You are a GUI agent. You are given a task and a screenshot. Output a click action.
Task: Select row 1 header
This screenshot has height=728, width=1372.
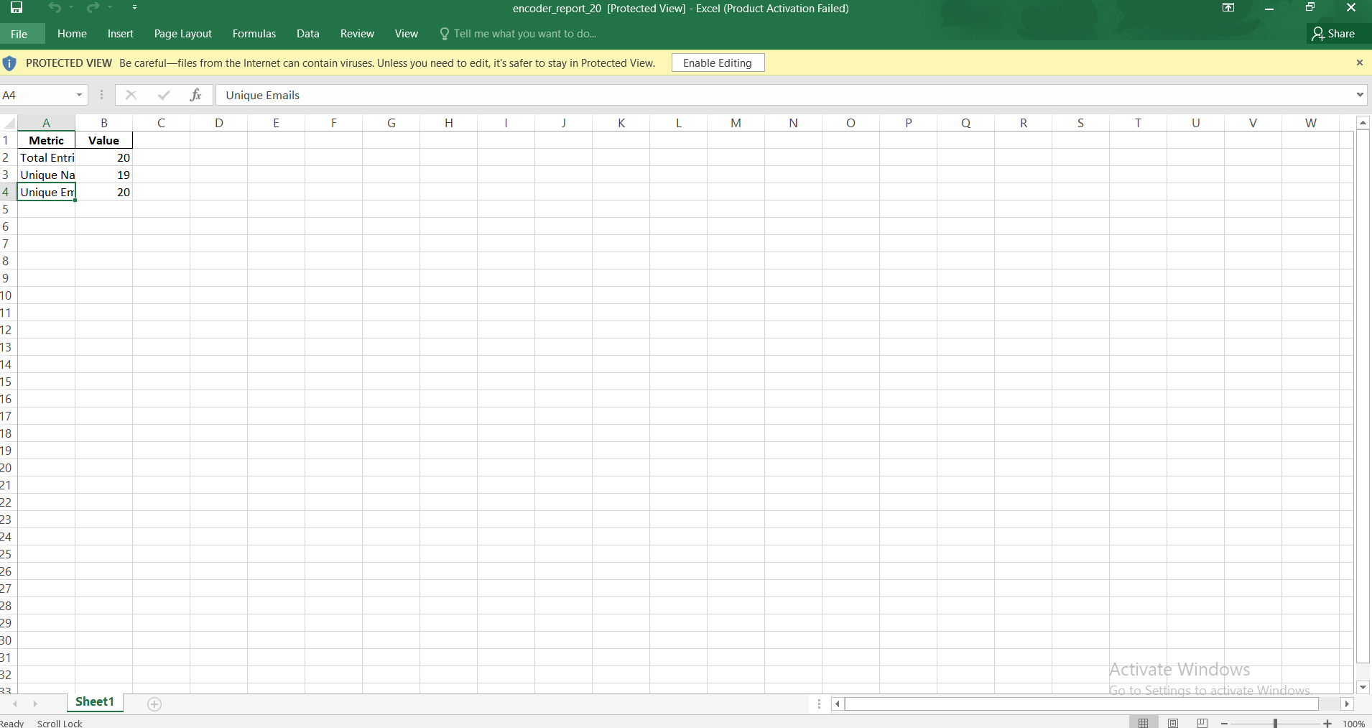pyautogui.click(x=6, y=140)
